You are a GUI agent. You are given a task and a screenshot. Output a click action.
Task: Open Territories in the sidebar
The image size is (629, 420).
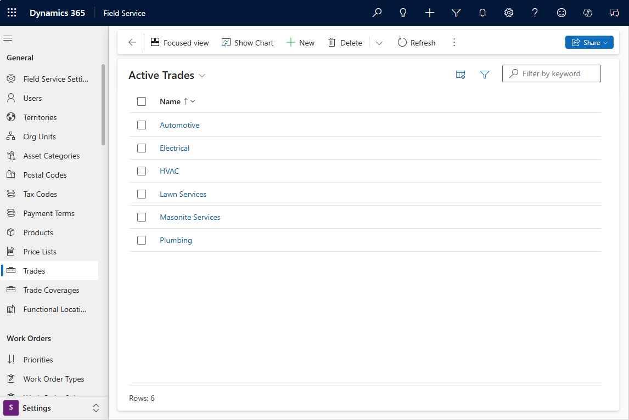(x=50, y=117)
